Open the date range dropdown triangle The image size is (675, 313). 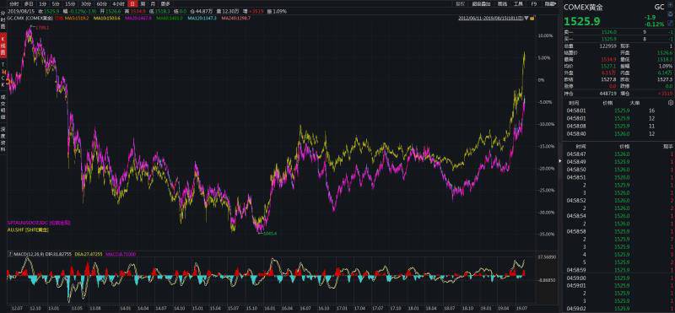(x=526, y=19)
